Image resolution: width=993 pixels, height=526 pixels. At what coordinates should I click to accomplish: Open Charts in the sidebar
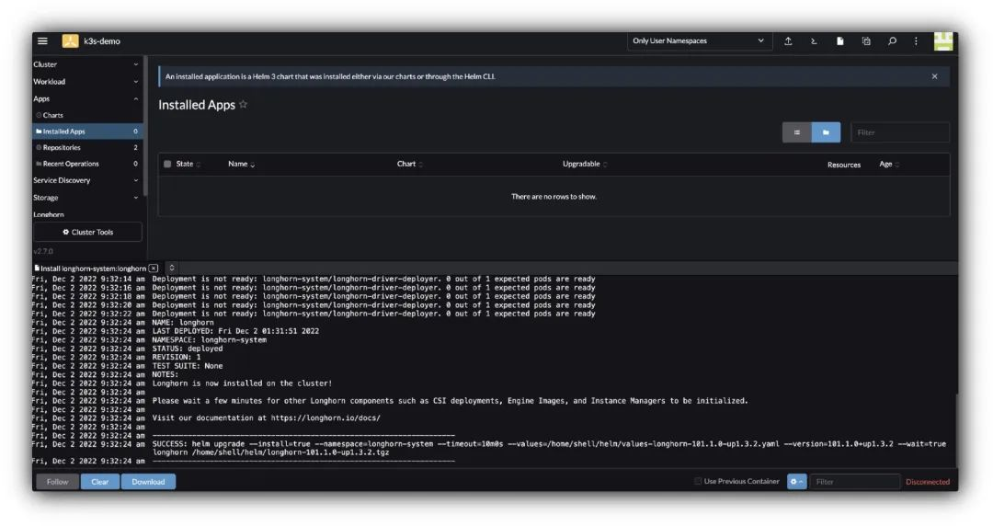pyautogui.click(x=87, y=115)
